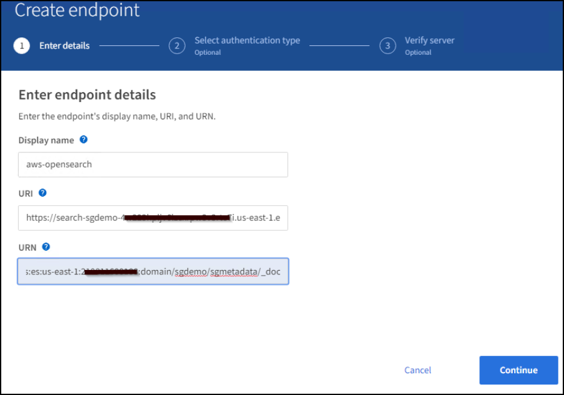Screen dimensions: 564x395
Task: Click the Enter endpoint details heading
Action: coord(87,95)
